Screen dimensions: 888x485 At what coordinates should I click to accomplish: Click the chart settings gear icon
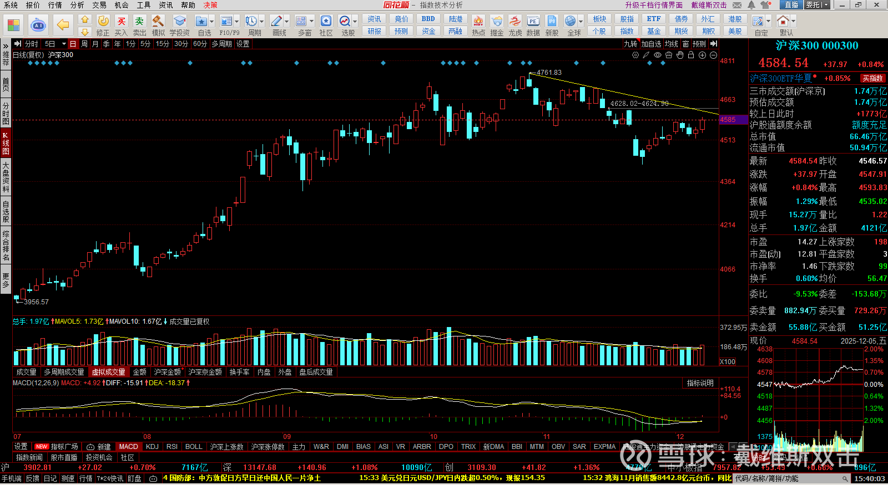pyautogui.click(x=635, y=55)
